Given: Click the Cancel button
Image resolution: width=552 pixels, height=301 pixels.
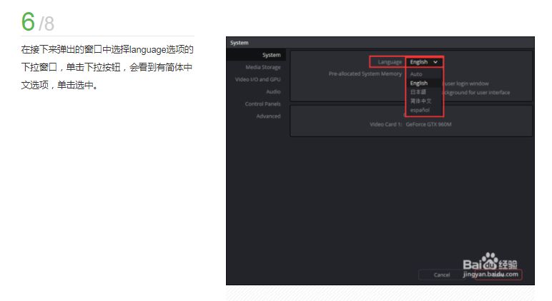Looking at the screenshot, I should [x=442, y=275].
